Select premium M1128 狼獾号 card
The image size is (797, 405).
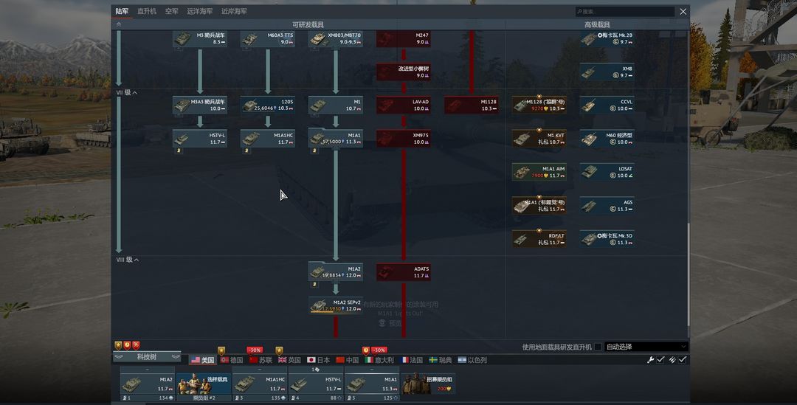[x=539, y=105]
